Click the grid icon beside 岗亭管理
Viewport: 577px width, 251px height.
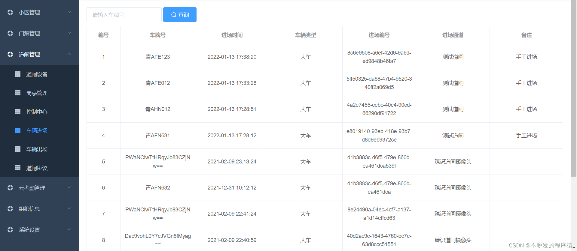click(18, 93)
